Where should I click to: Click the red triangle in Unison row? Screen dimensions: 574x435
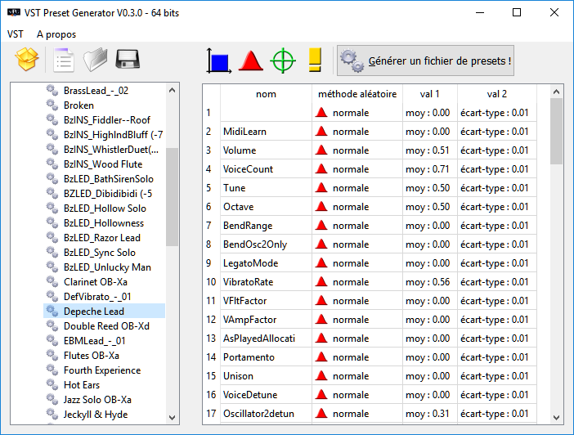(321, 375)
